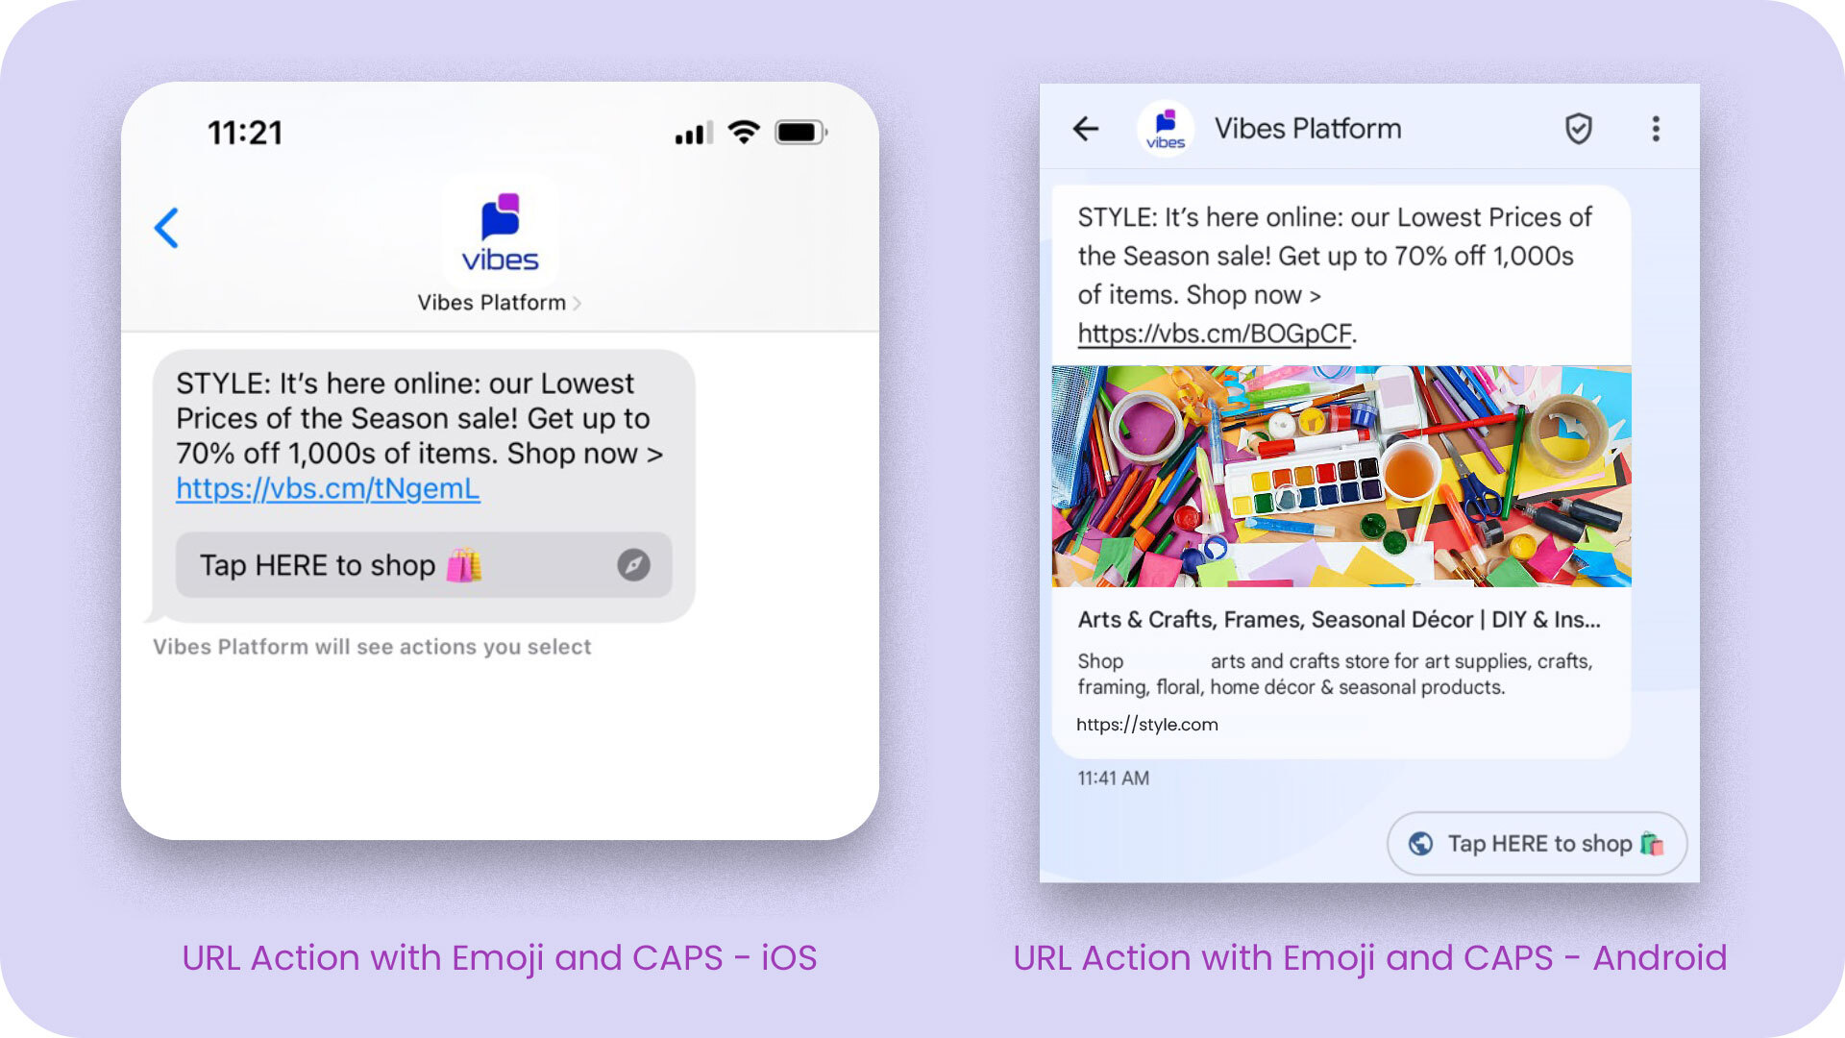1845x1038 pixels.
Task: Click the arts and crafts preview image
Action: pos(1341,477)
